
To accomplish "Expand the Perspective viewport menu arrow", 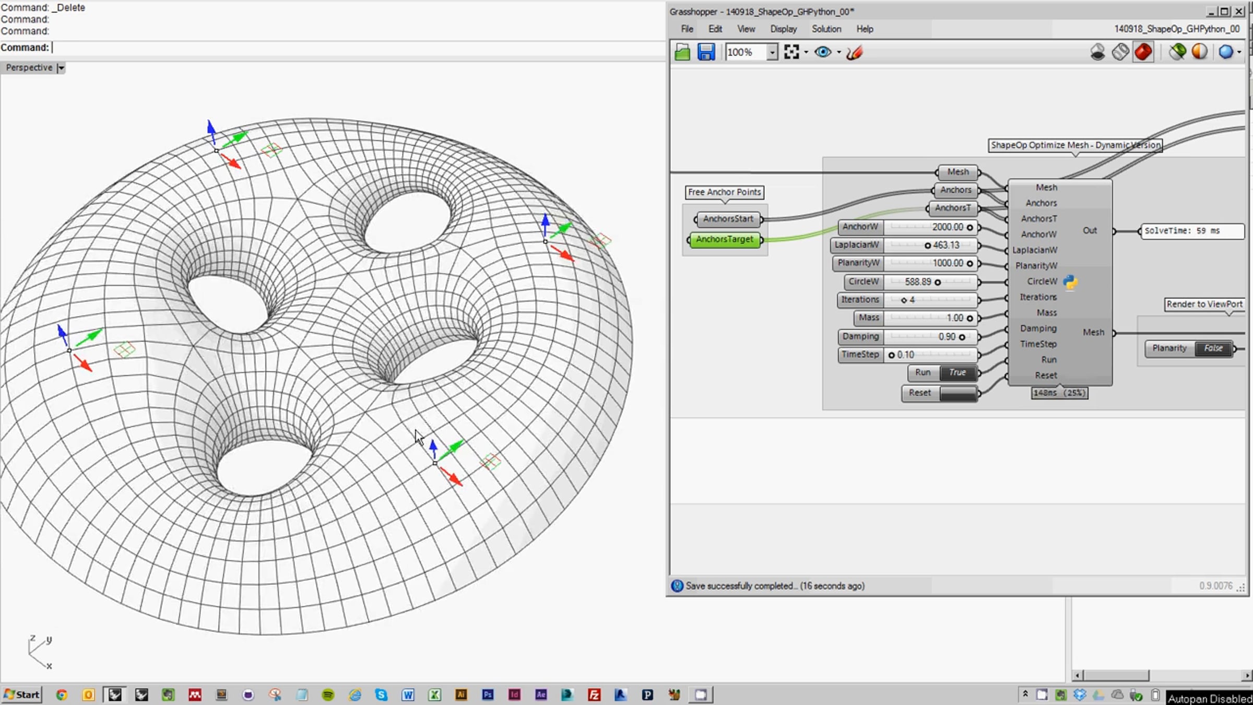I will (x=61, y=68).
